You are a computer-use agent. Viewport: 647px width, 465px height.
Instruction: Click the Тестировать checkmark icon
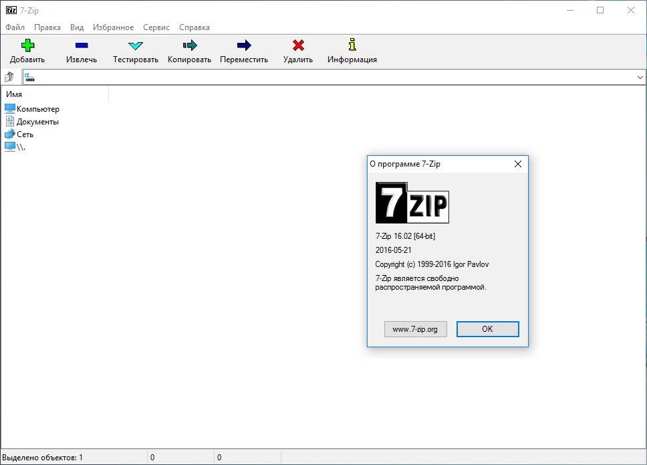[x=135, y=45]
